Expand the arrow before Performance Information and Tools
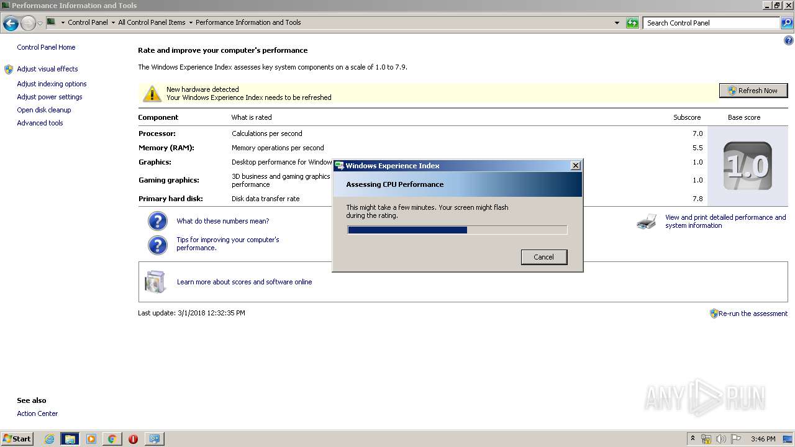Viewport: 795px width, 447px height. [191, 23]
